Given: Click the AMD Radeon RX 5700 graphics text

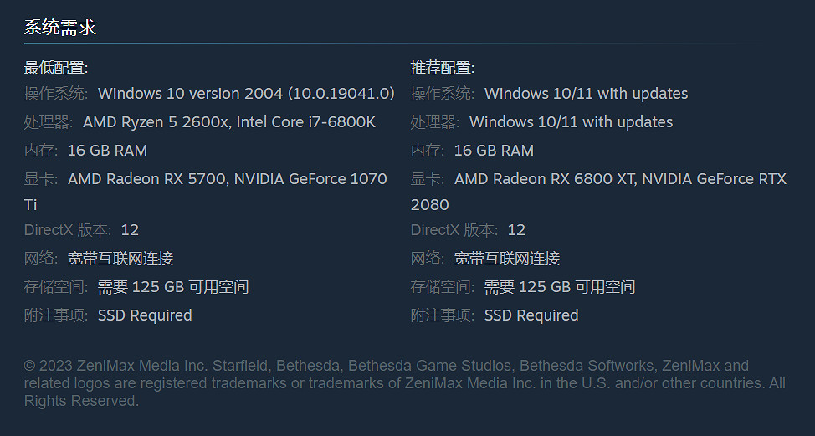Looking at the screenshot, I should click(x=146, y=179).
